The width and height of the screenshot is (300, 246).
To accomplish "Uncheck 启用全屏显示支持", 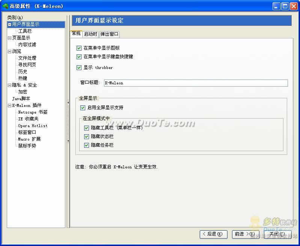I will click(83, 108).
